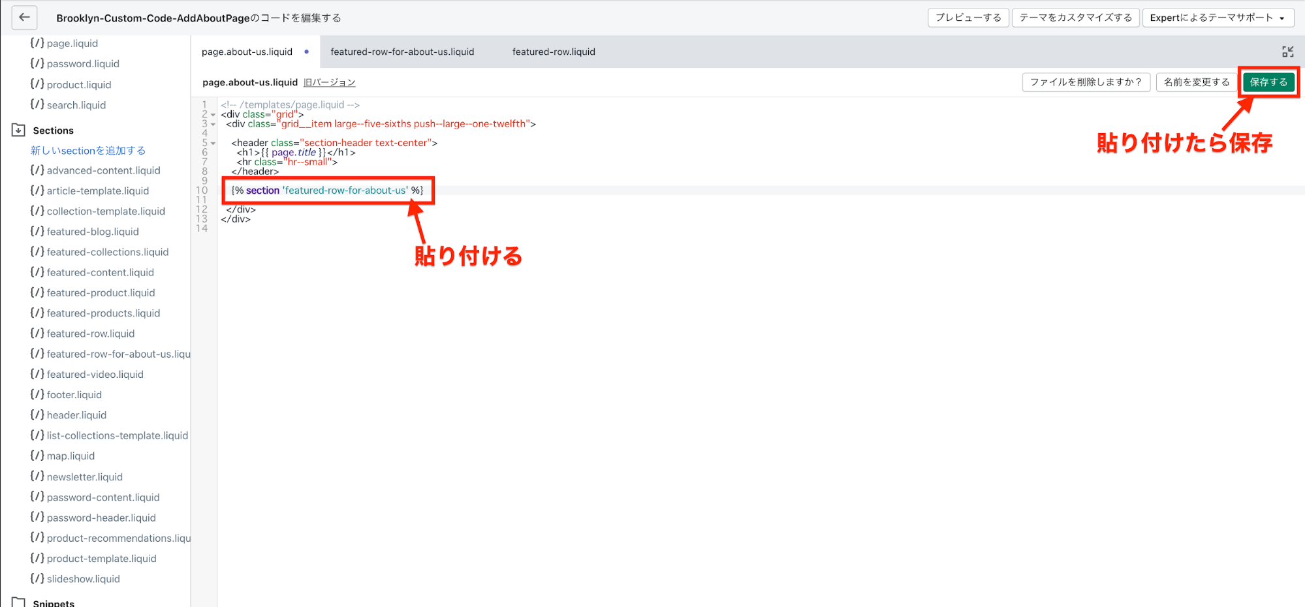
Task: Click the Snippets folder icon
Action: 18,602
